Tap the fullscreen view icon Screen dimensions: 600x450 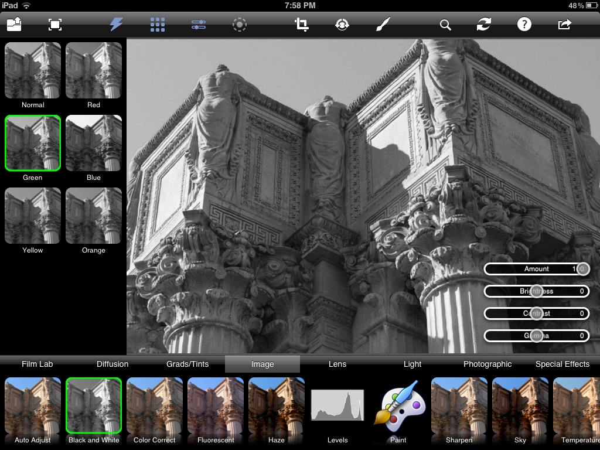pos(54,25)
